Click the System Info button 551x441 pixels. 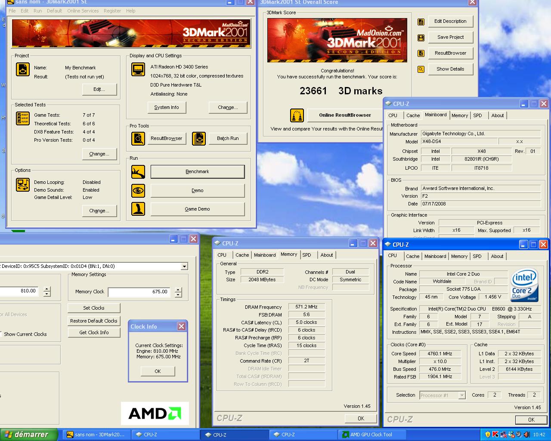tap(167, 107)
